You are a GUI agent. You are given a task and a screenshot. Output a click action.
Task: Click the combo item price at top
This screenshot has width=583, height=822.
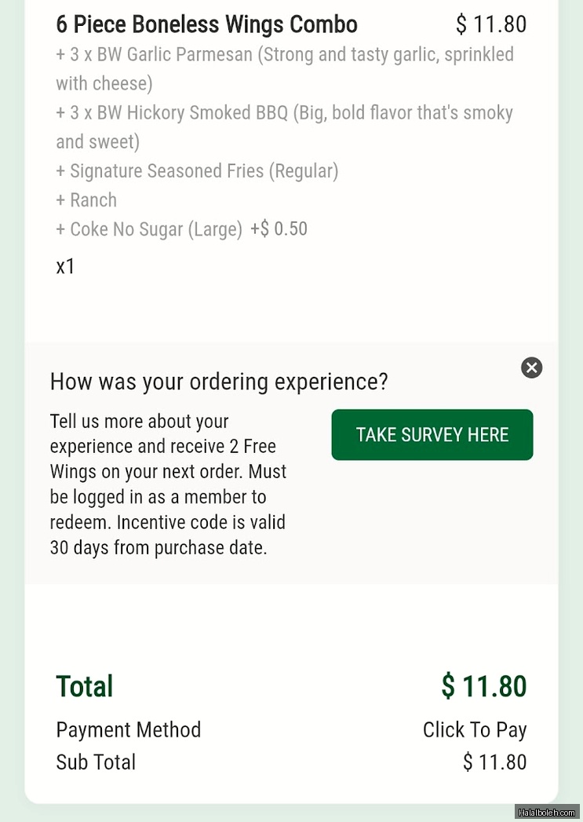pyautogui.click(x=490, y=24)
